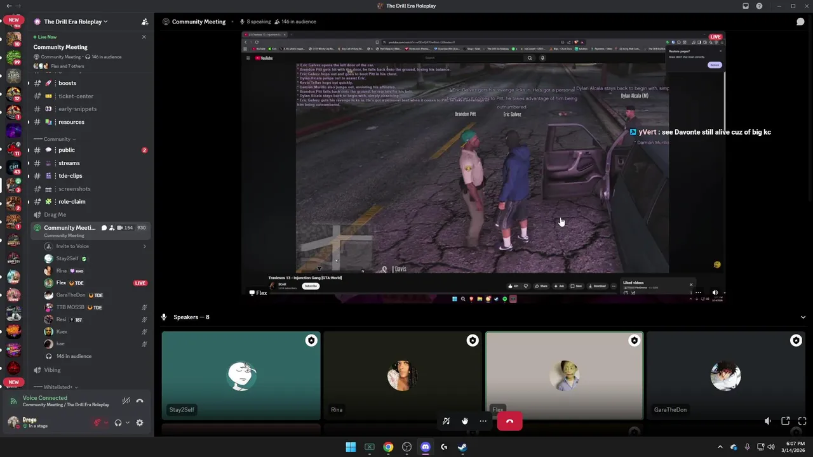Screen dimensions: 813x457
Task: Open Steam from the taskbar
Action: coord(462,447)
